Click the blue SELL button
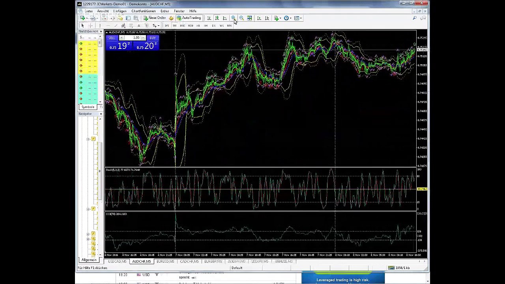 (112, 38)
